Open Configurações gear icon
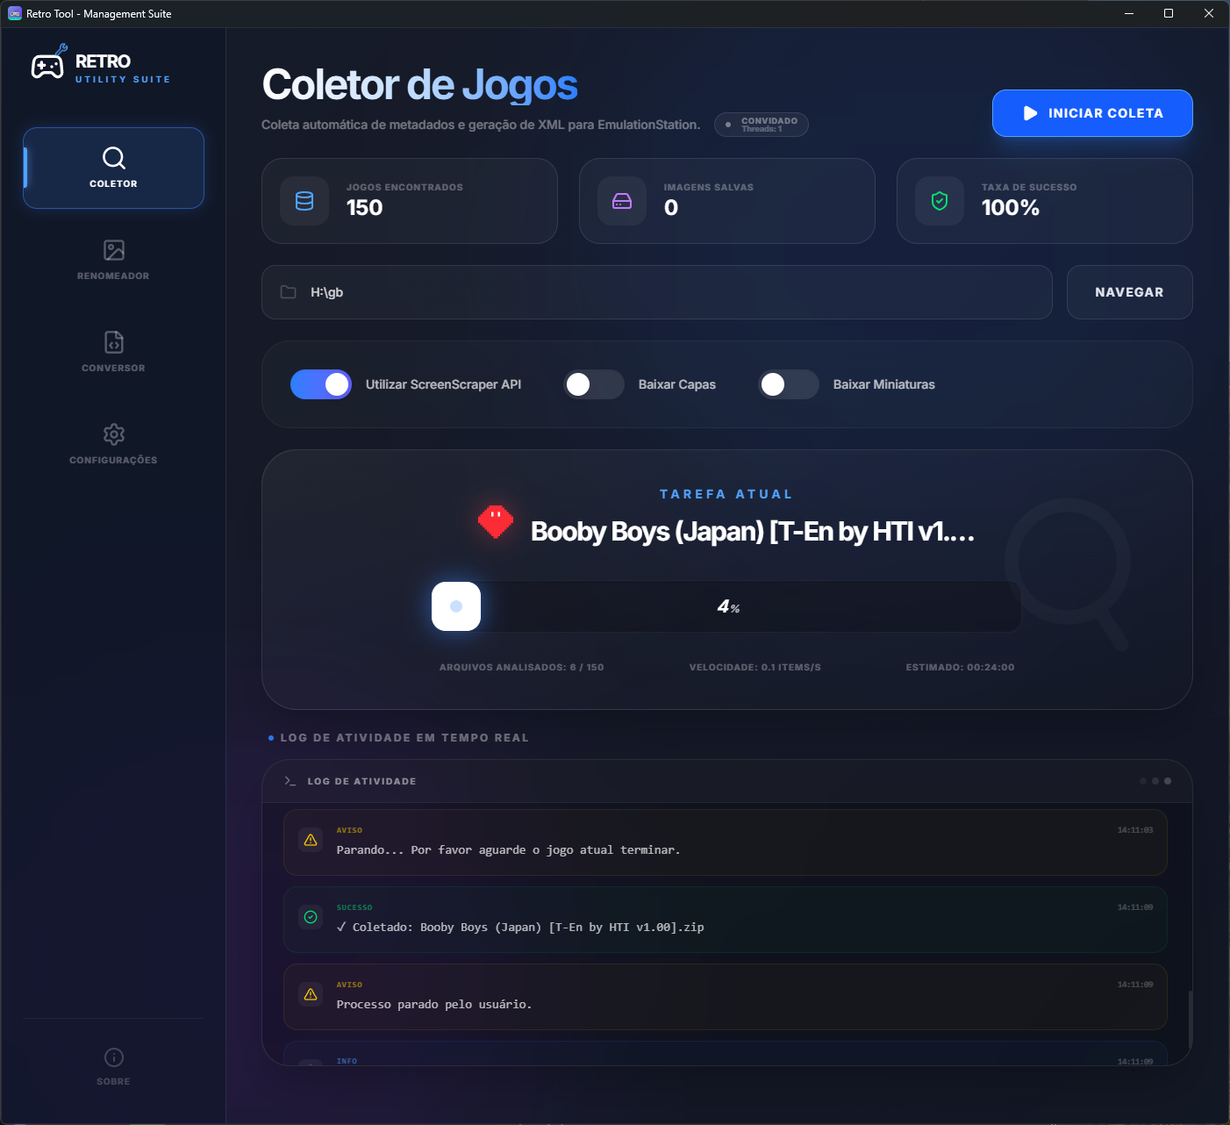The width and height of the screenshot is (1230, 1125). pyautogui.click(x=114, y=434)
